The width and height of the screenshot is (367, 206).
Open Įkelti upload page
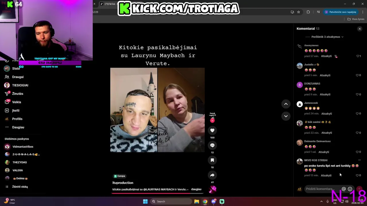(x=15, y=110)
